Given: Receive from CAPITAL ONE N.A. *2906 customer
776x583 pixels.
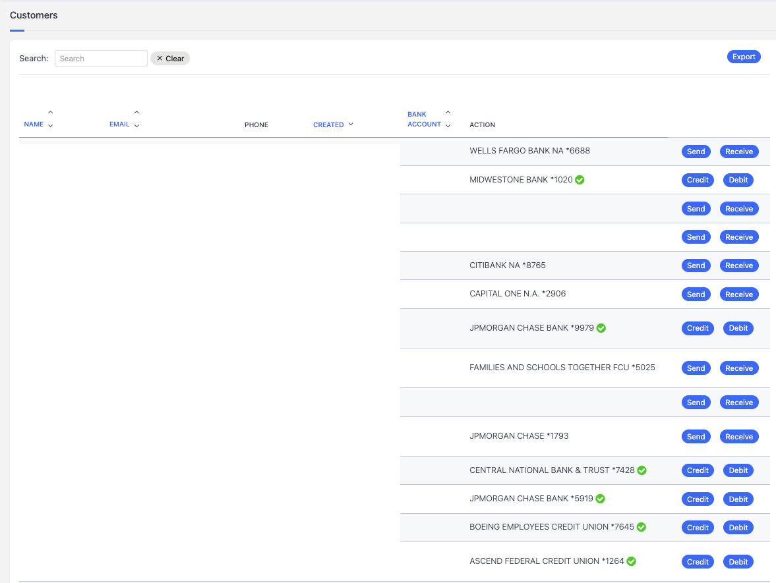Looking at the screenshot, I should tap(739, 294).
